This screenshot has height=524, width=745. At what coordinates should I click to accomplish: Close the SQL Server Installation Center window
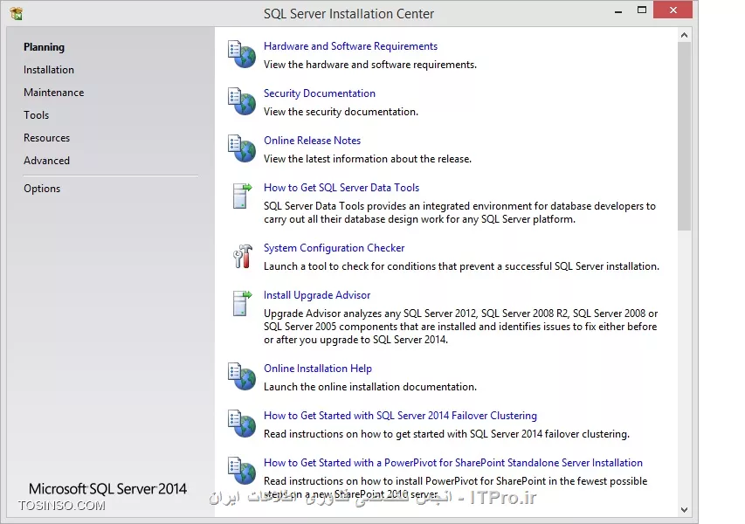click(x=673, y=10)
